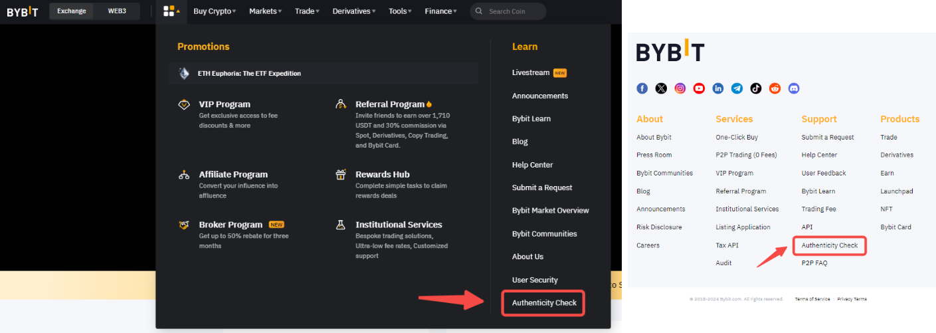Expand the Markets dropdown
The width and height of the screenshot is (936, 333).
tap(266, 11)
